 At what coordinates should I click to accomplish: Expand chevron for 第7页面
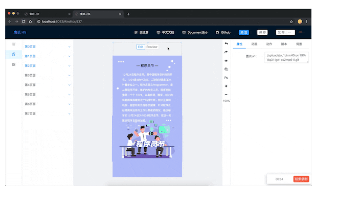[70, 114]
